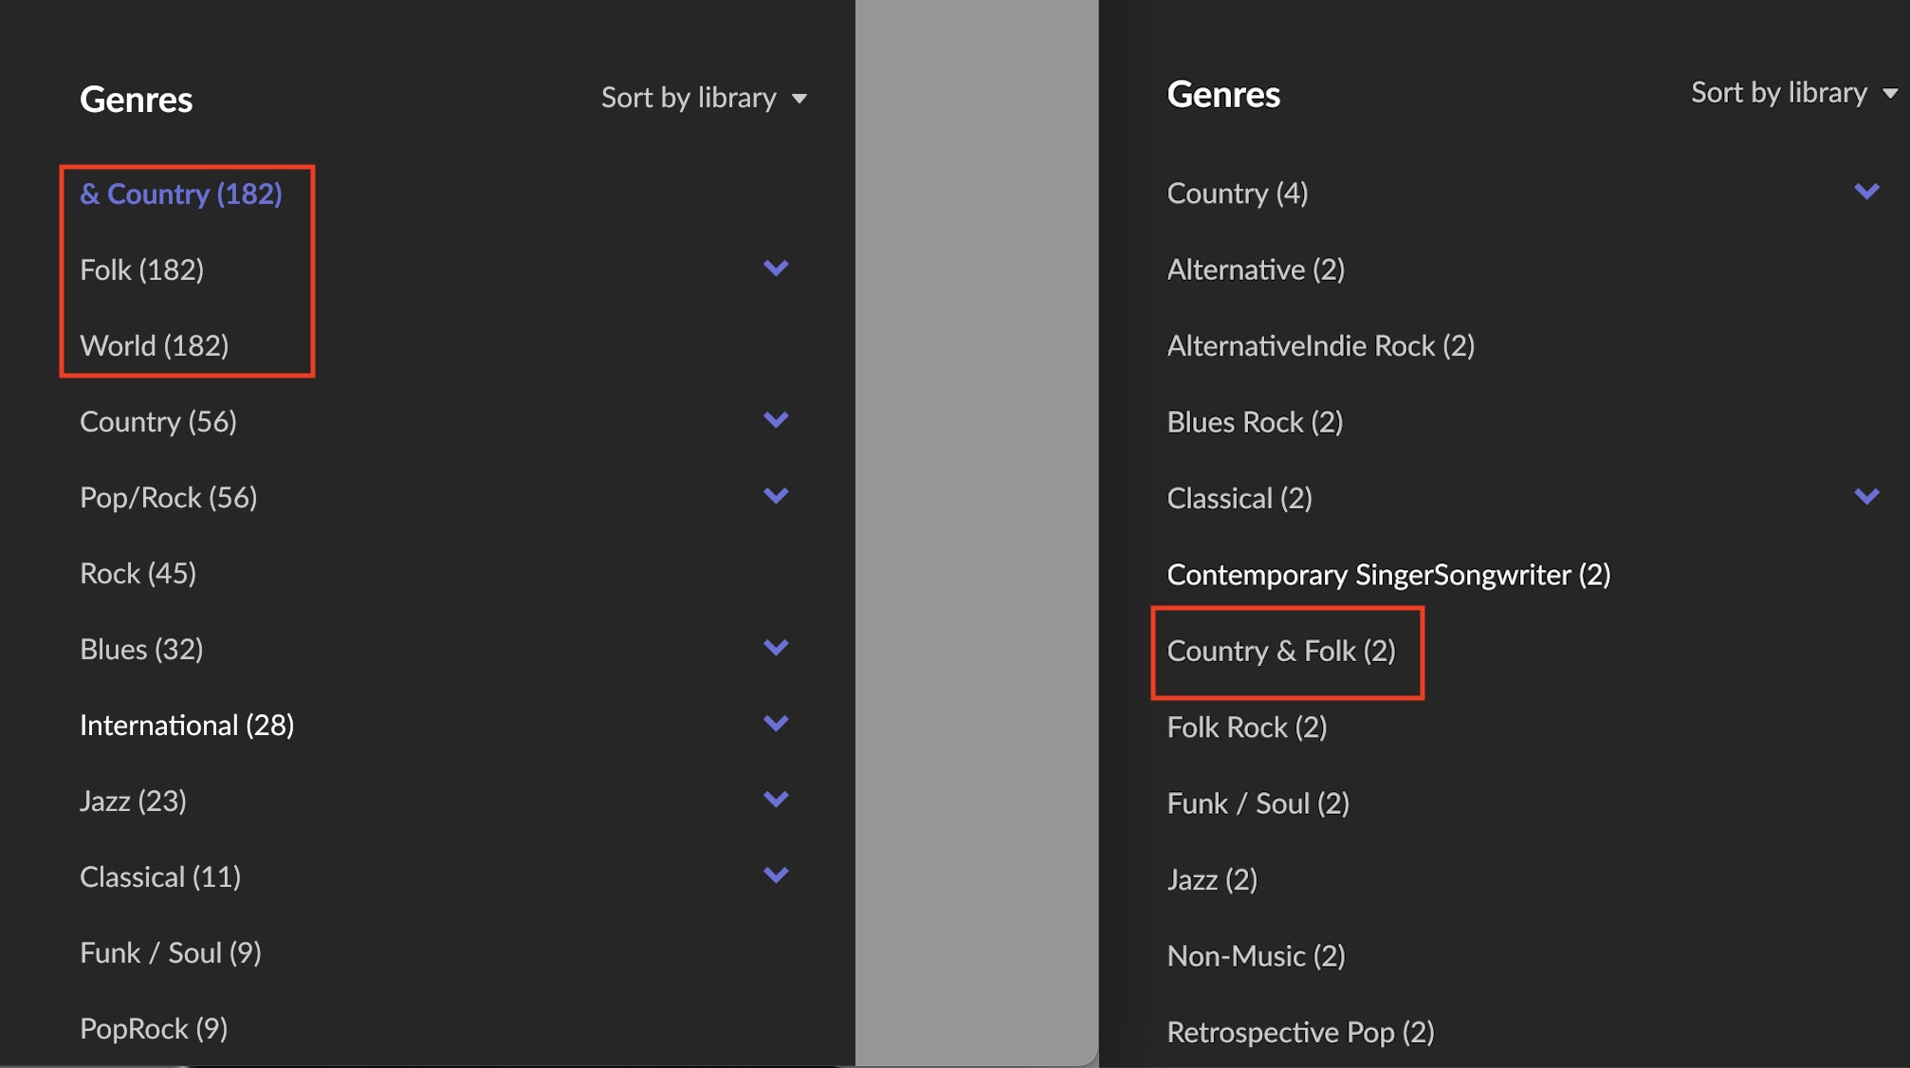Image resolution: width=1910 pixels, height=1068 pixels.
Task: Open the & Country (182) genre
Action: pos(181,193)
